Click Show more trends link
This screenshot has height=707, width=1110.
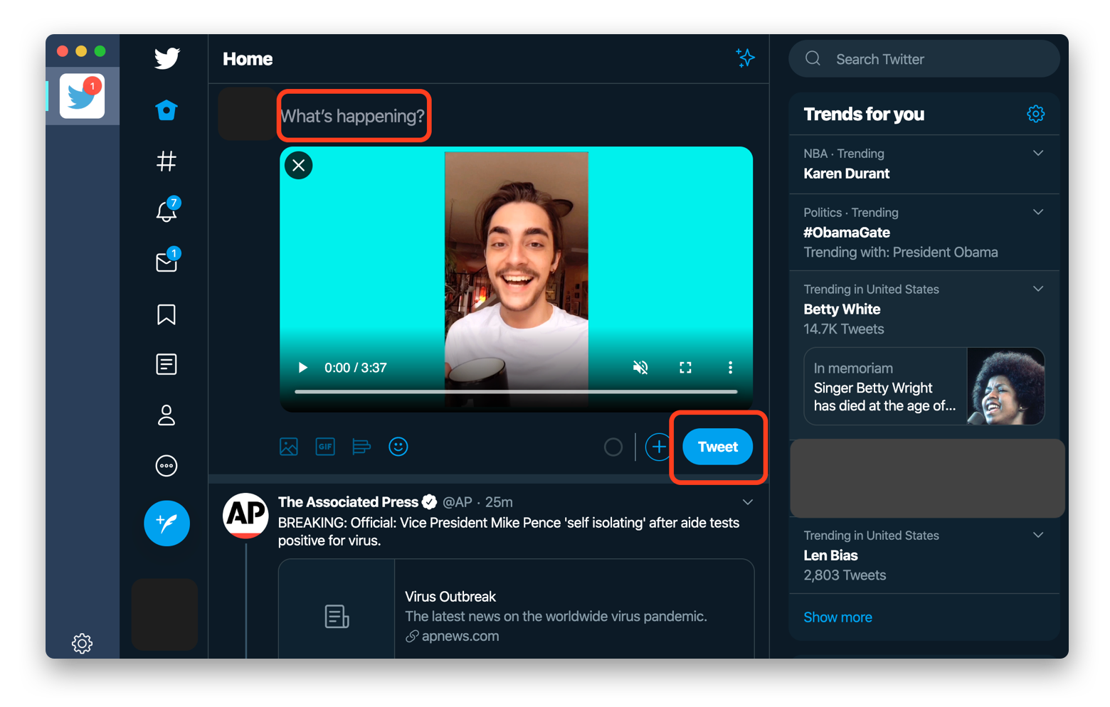coord(837,617)
